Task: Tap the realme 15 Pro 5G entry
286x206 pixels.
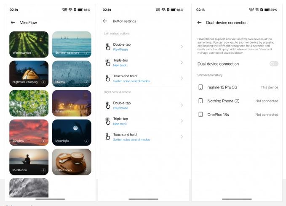Action: click(238, 87)
